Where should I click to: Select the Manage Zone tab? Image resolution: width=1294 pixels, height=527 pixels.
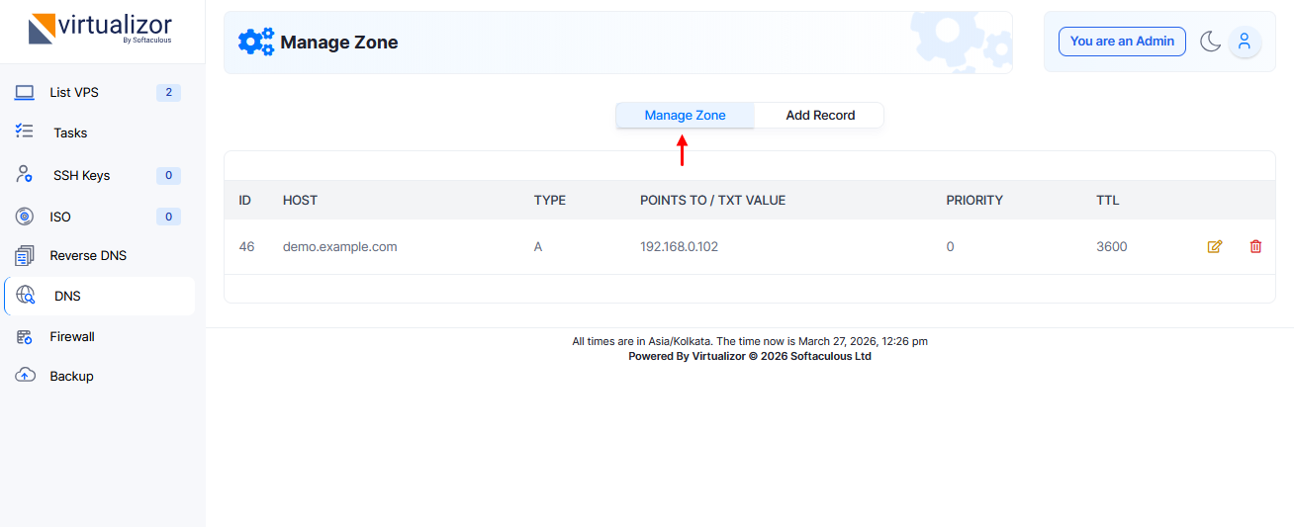tap(685, 116)
